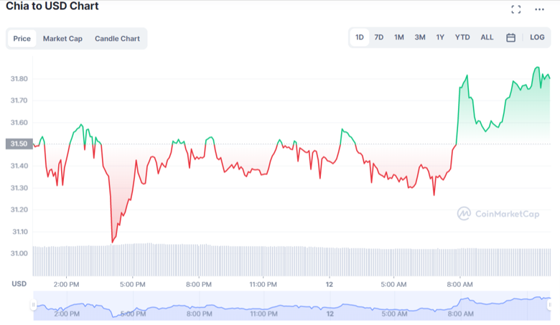Select the 1D time range
This screenshot has width=560, height=325.
click(360, 37)
